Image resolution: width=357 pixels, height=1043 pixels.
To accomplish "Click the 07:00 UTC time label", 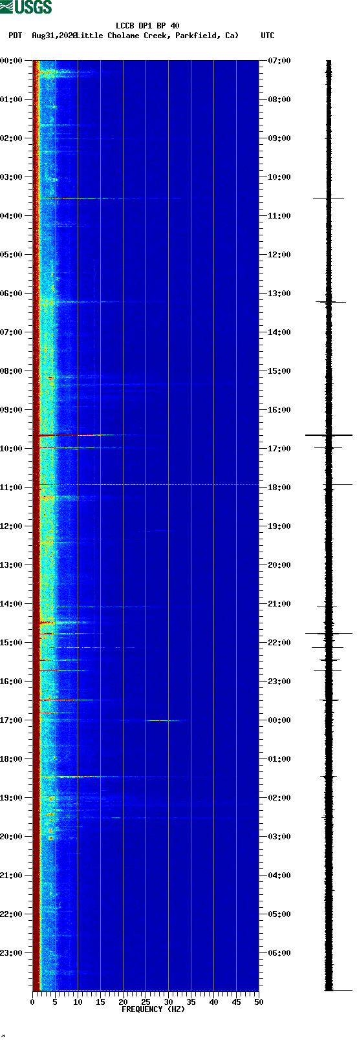I will click(x=279, y=61).
